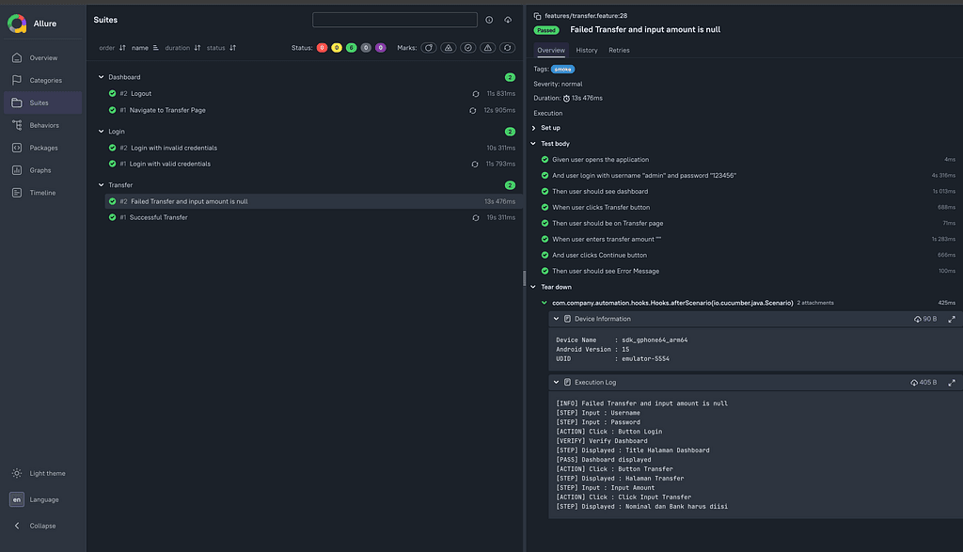Viewport: 963px width, 552px height.
Task: Click the suites info icon
Action: point(489,20)
